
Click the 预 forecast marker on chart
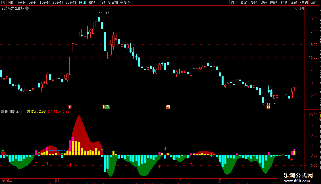[x=168, y=107]
